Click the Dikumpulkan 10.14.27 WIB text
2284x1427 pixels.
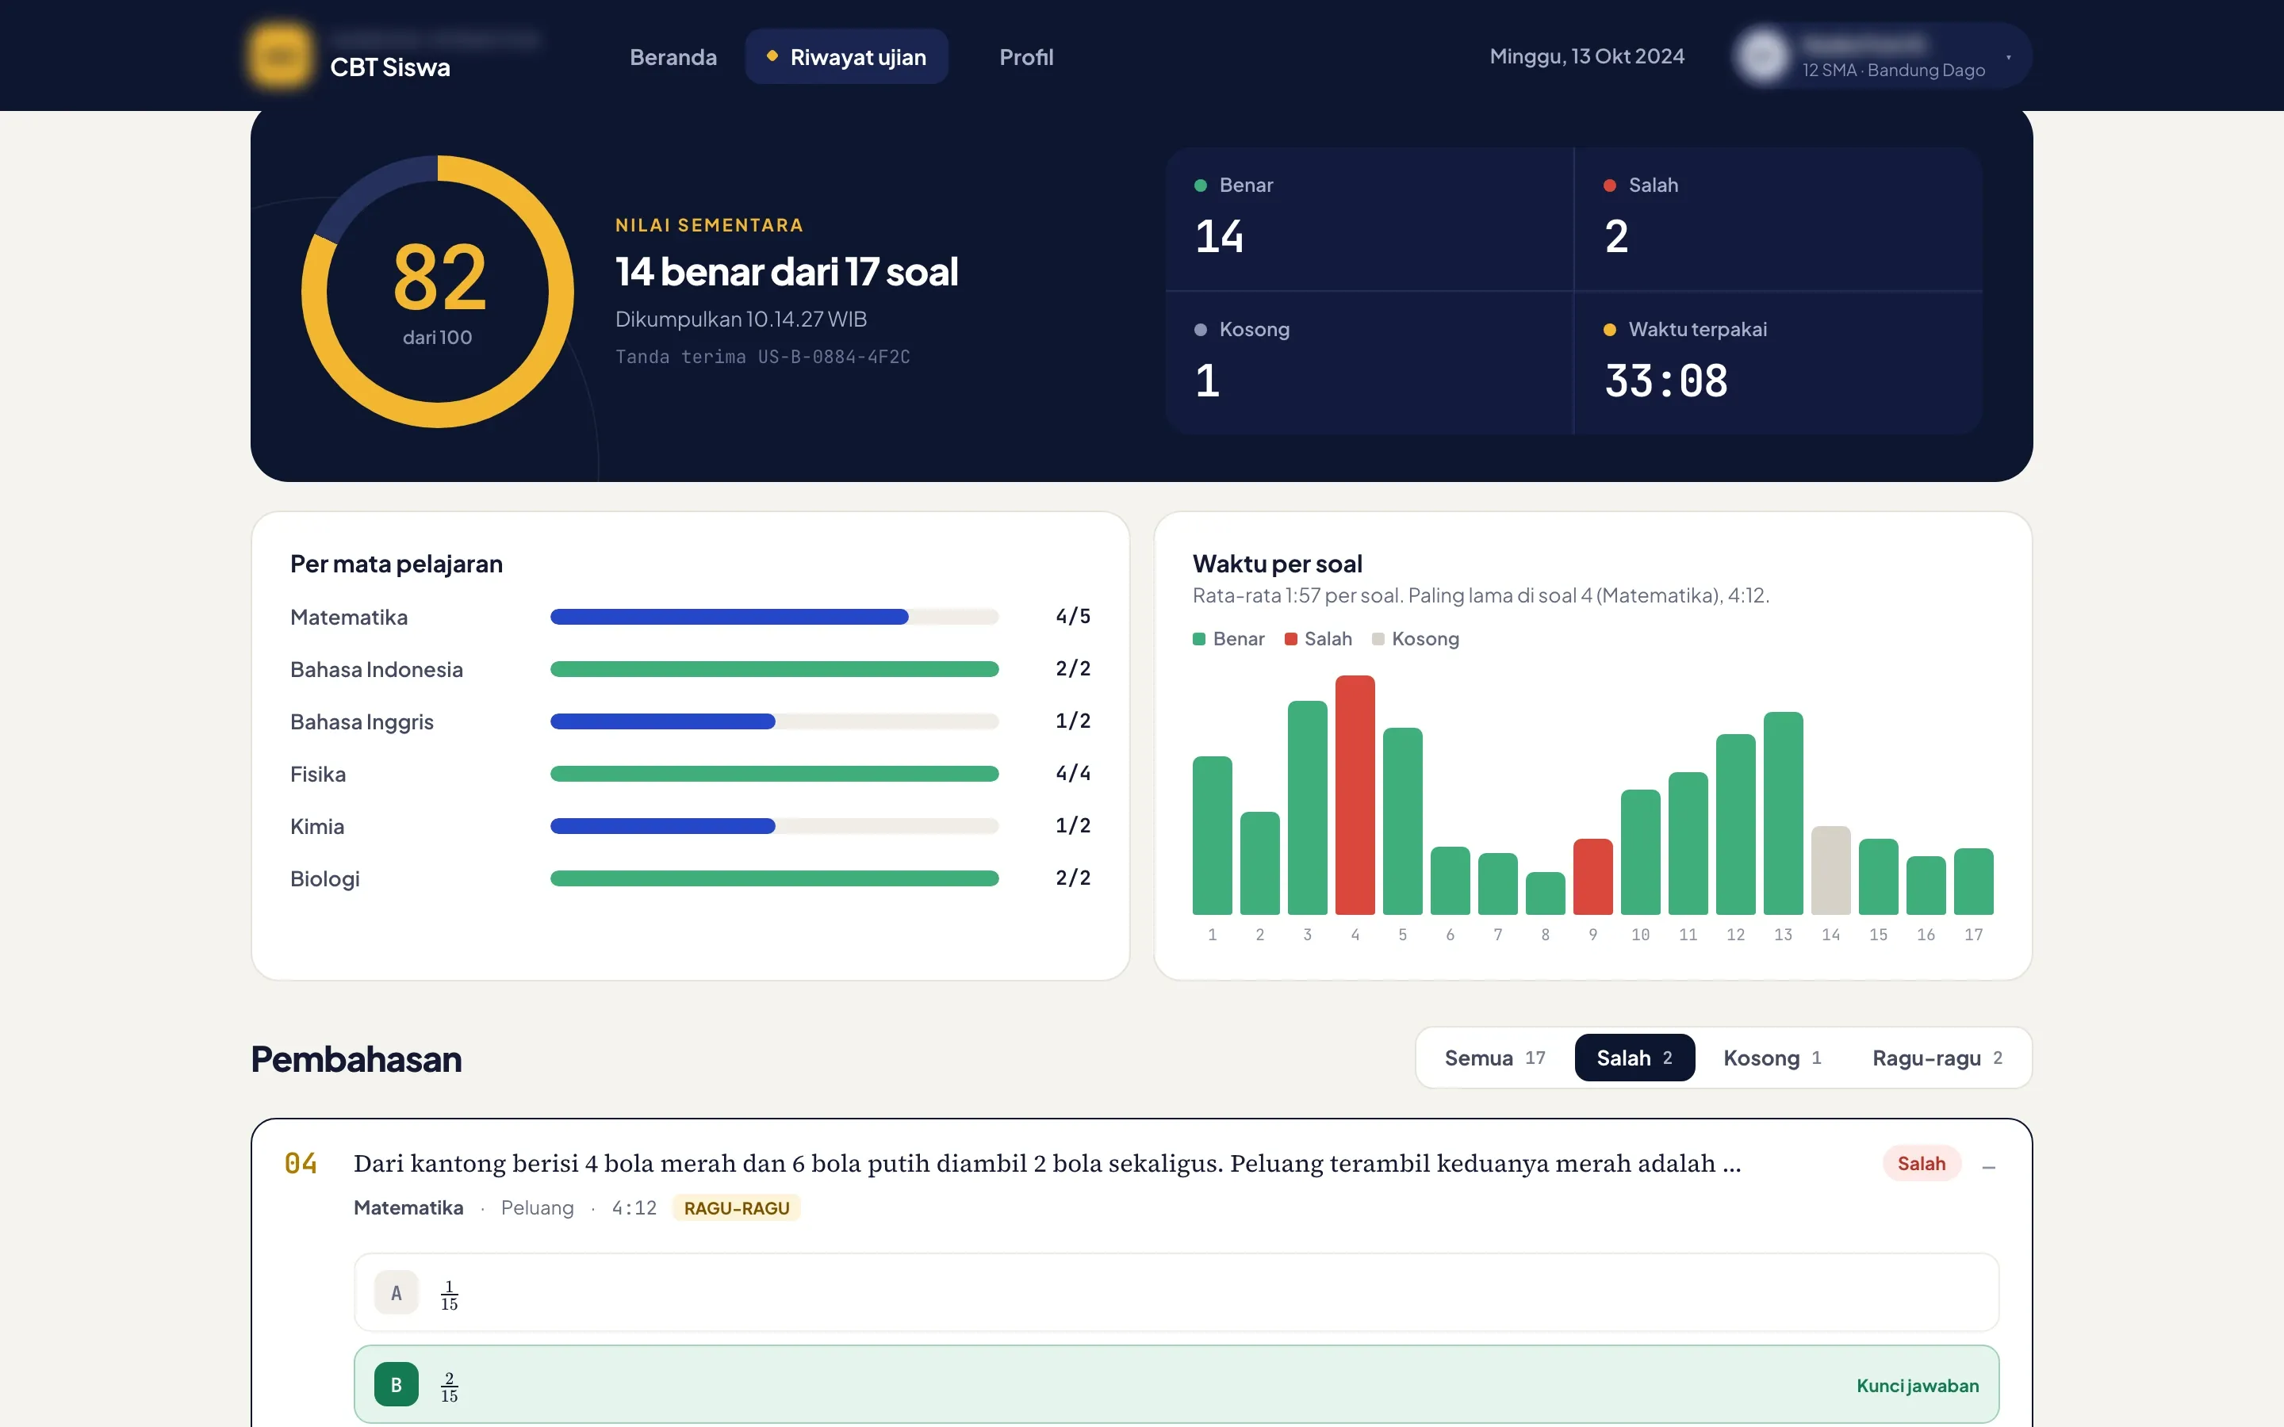[741, 319]
